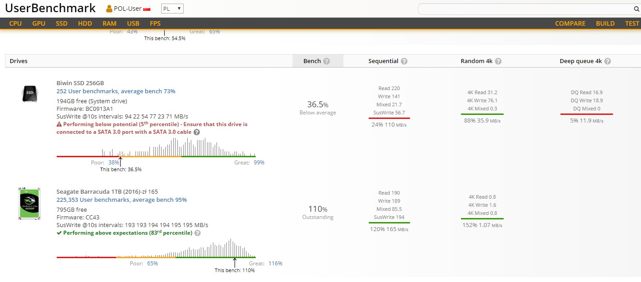This screenshot has width=641, height=282.
Task: Go to the GPU section
Action: coord(39,23)
